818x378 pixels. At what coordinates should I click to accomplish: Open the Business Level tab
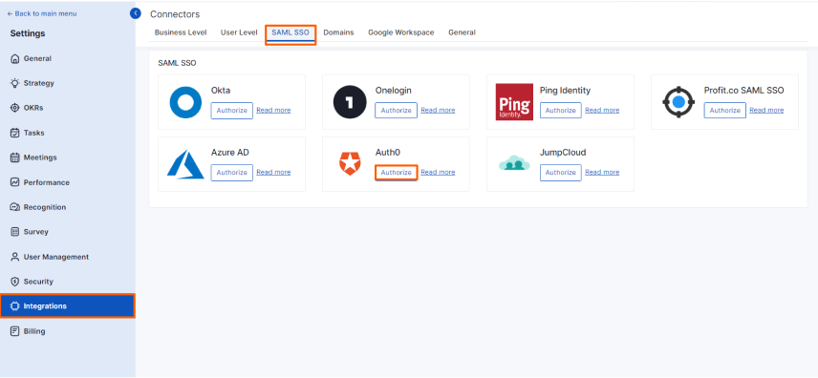point(181,32)
